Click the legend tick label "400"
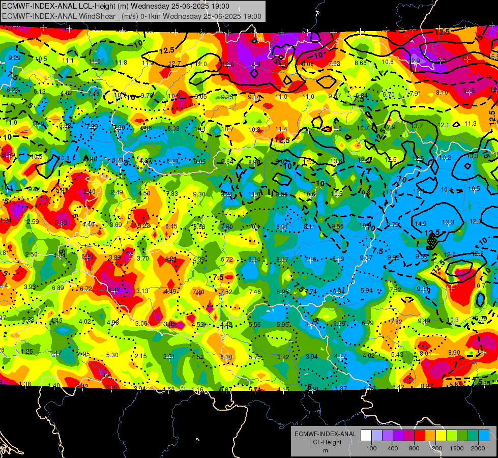The height and width of the screenshot is (458, 498). point(393,448)
